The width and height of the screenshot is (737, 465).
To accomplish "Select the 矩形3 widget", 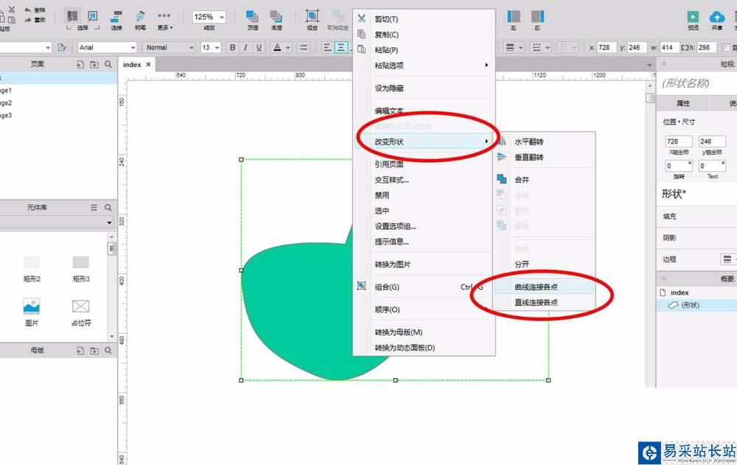I will point(81,268).
